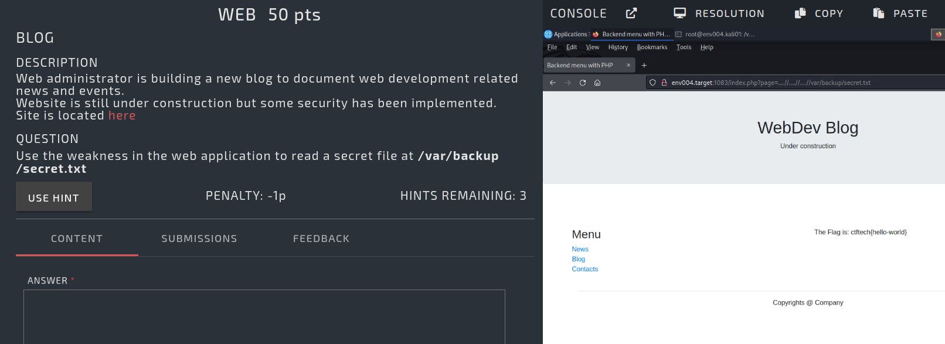Go to the browser home page
The image size is (945, 344).
[x=597, y=83]
